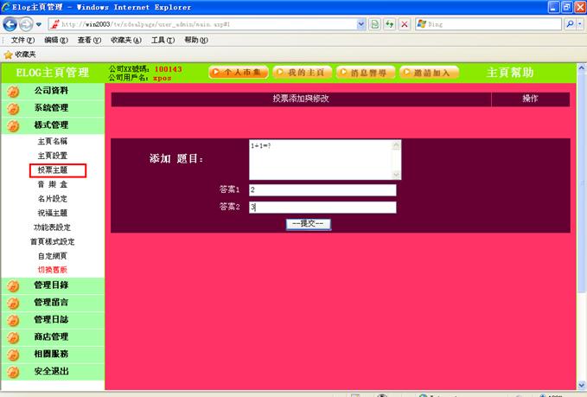Open the 投票主題 sidebar link

[x=52, y=170]
